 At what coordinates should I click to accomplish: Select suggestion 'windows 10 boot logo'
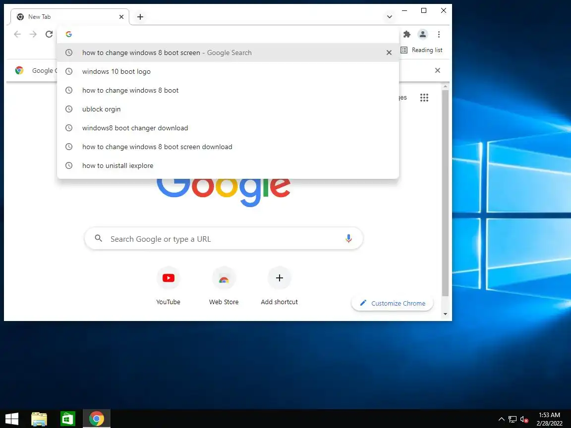(x=228, y=72)
